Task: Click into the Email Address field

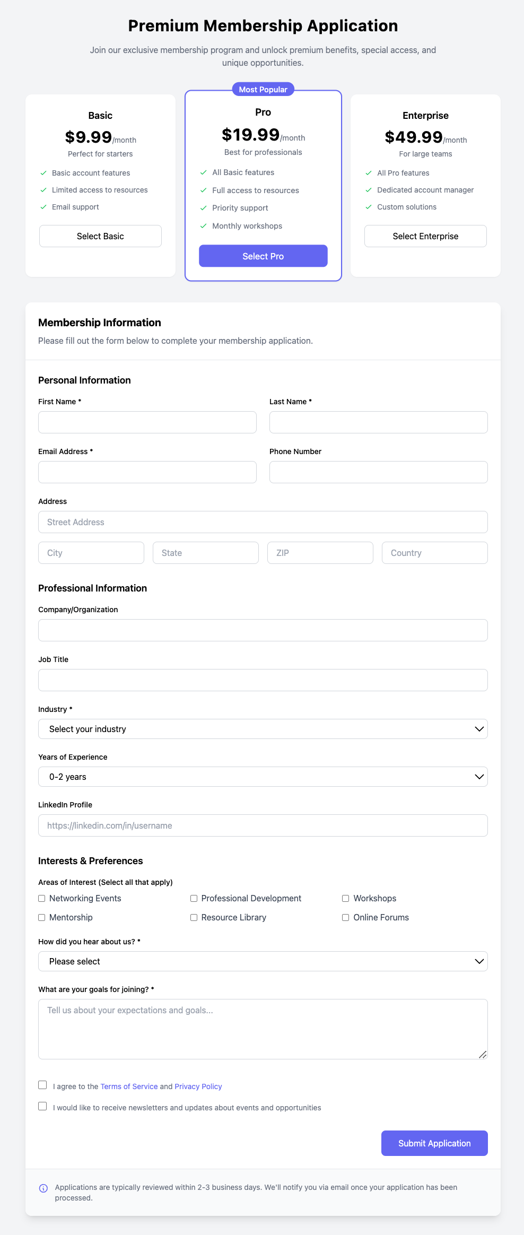Action: [147, 472]
